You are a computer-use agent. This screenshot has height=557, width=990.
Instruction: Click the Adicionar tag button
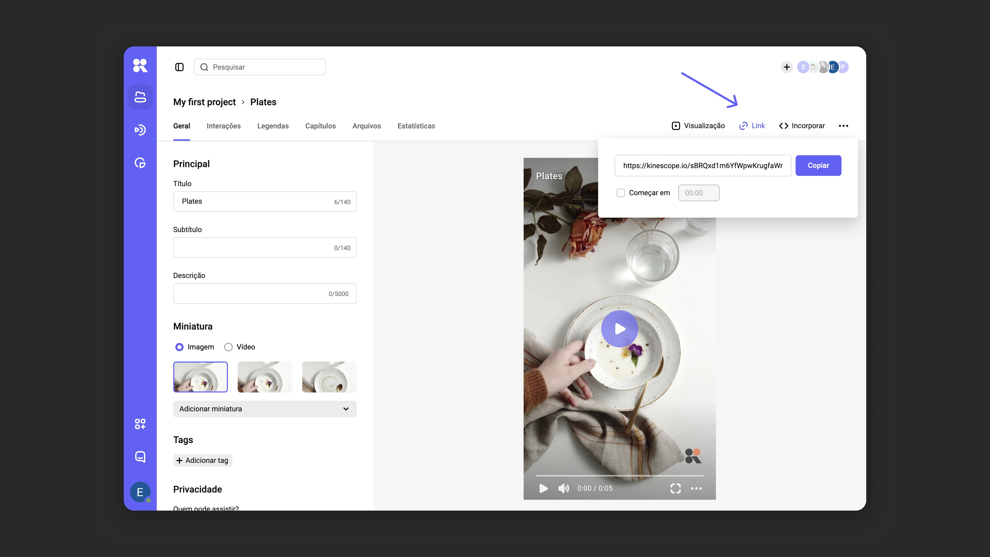point(203,461)
